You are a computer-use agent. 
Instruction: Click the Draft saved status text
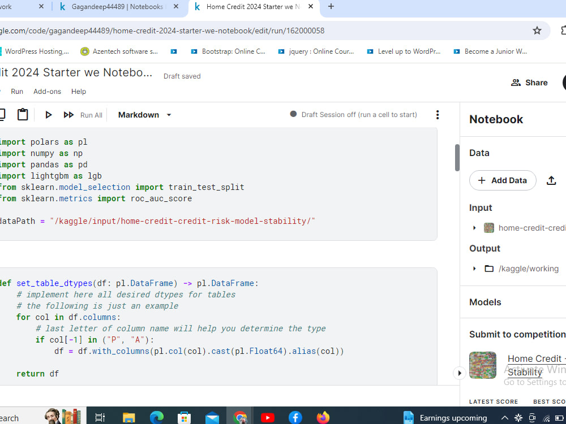point(182,76)
